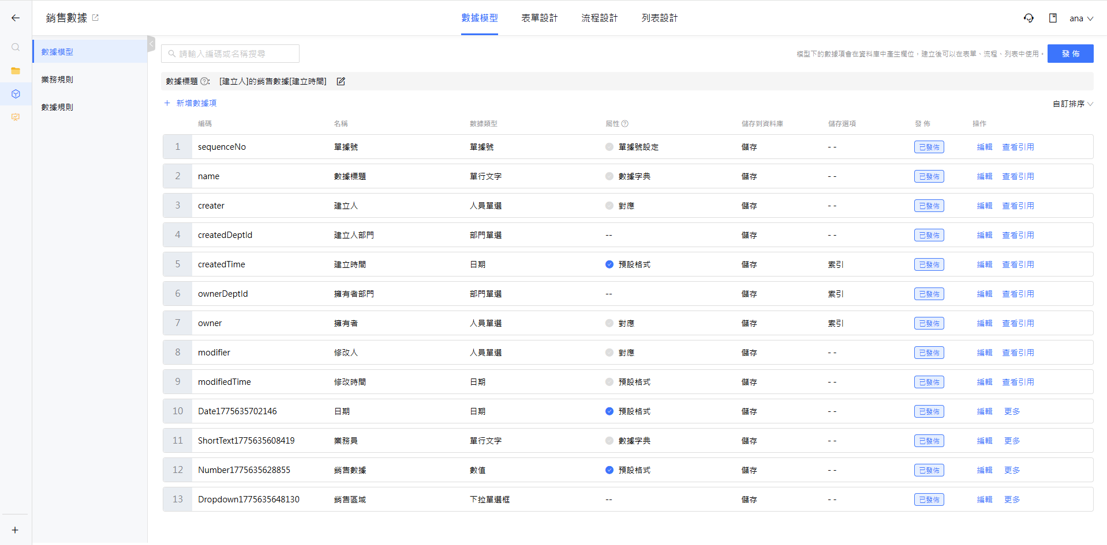The image size is (1107, 545).
Task: Click 編輯 for createdDeptId row
Action: [x=985, y=235]
